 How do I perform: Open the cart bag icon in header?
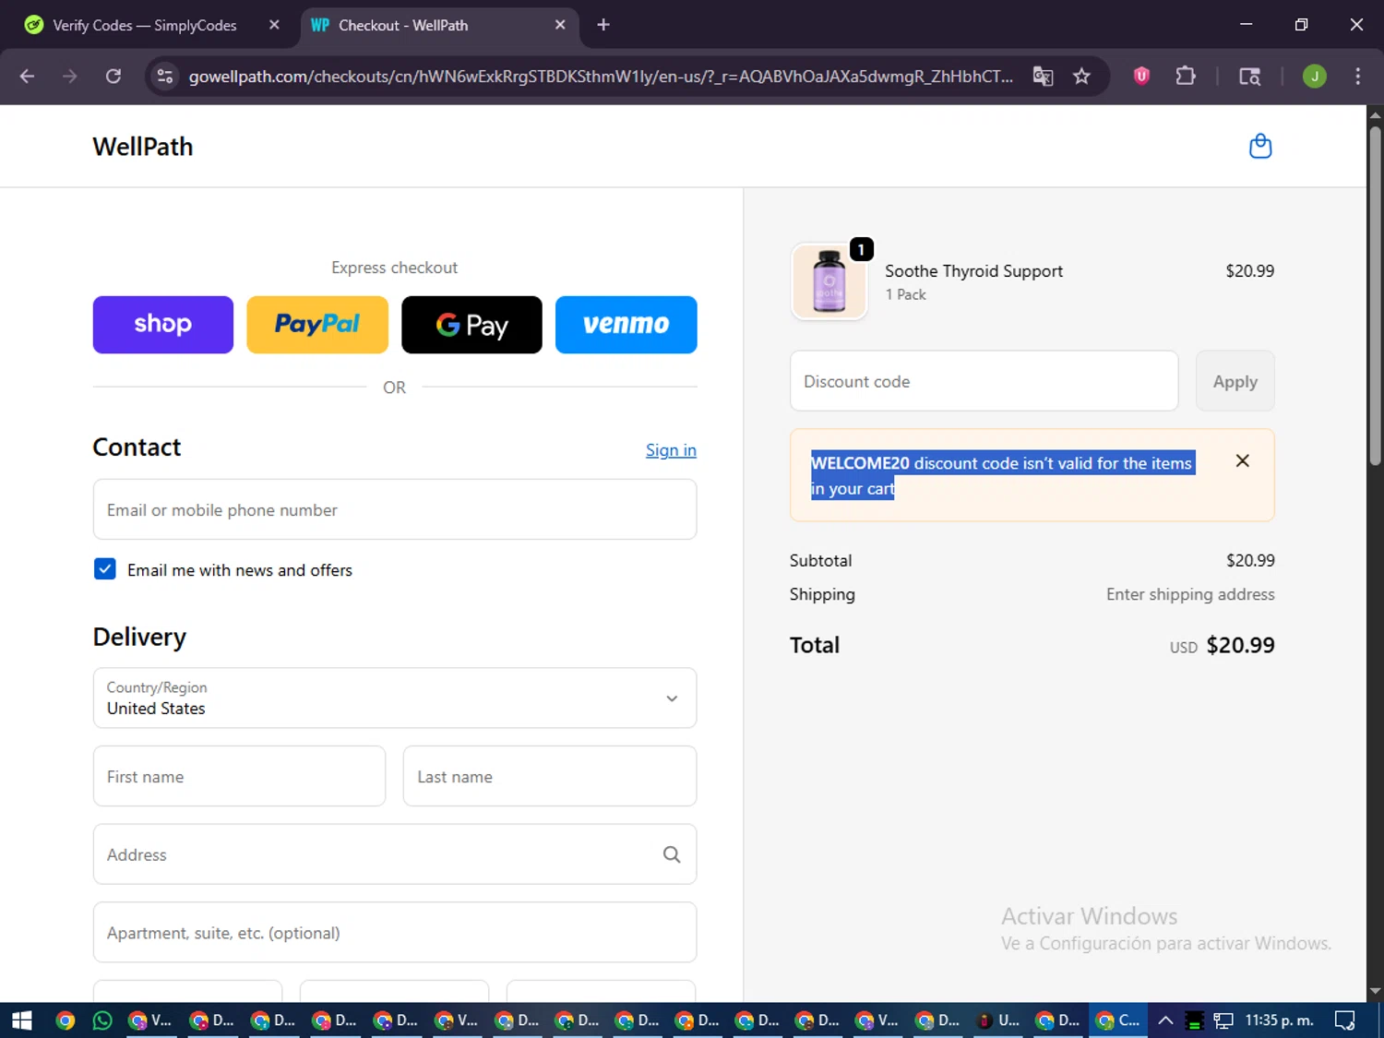point(1260,147)
